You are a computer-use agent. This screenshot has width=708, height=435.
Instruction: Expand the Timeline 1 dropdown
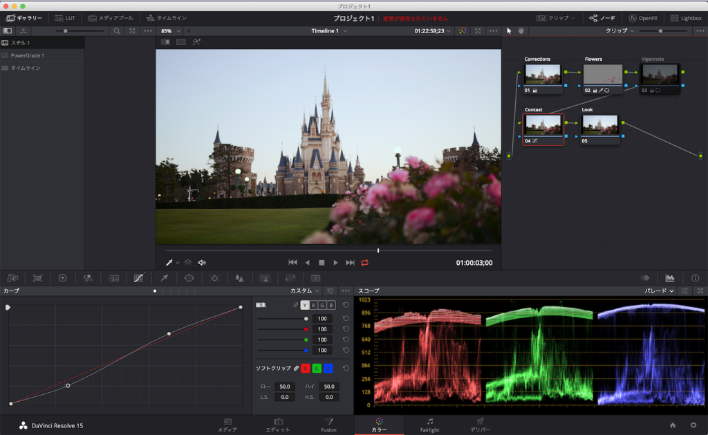tap(330, 31)
